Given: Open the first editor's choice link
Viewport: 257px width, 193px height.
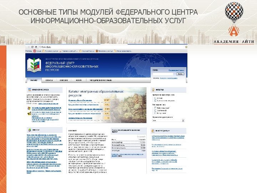Looking at the screenshot, I should tap(168, 138).
